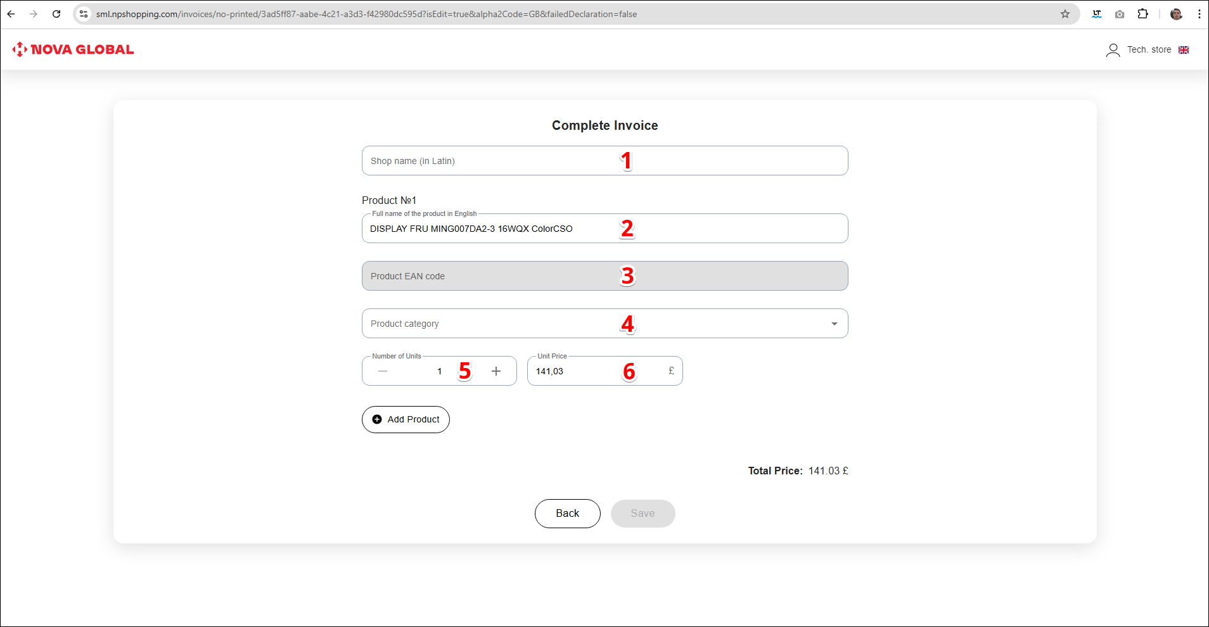Click the Nova Global logo
Screen dimensions: 1209x627
tap(73, 49)
